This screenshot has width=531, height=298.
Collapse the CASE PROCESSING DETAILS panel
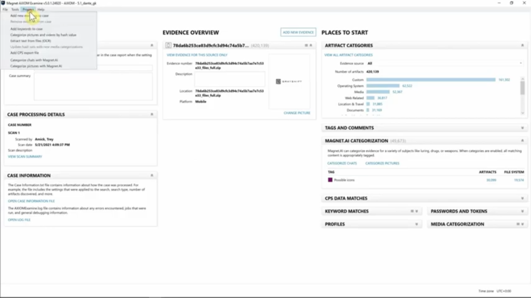(152, 114)
